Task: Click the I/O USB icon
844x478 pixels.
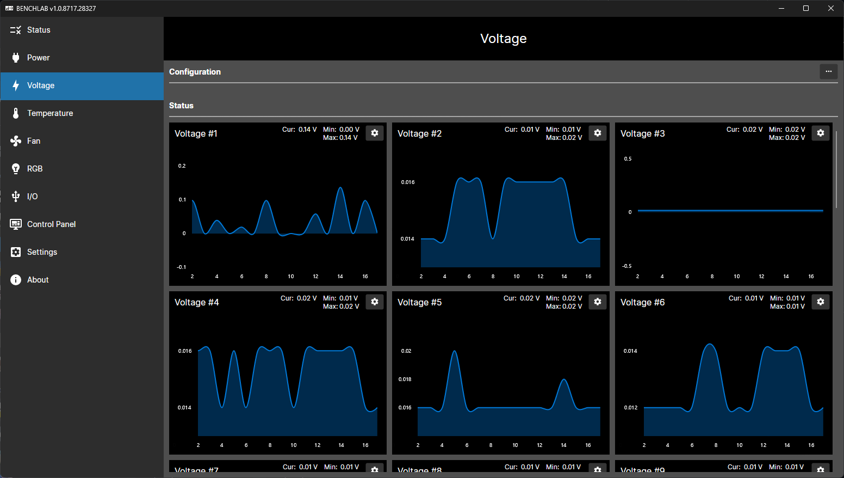Action: [x=16, y=197]
